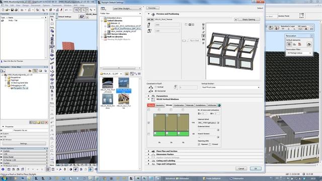Select the Vertical constraint radio button

coord(156,87)
